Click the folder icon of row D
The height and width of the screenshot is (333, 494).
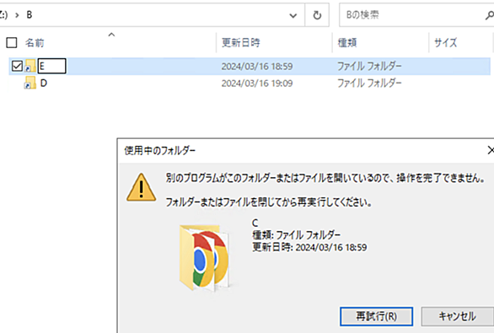tap(30, 83)
